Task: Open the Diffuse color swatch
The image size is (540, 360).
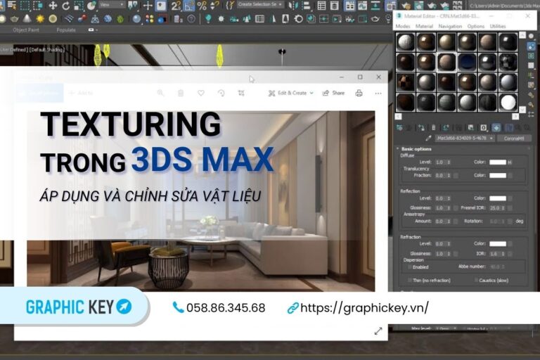Action: [498, 162]
